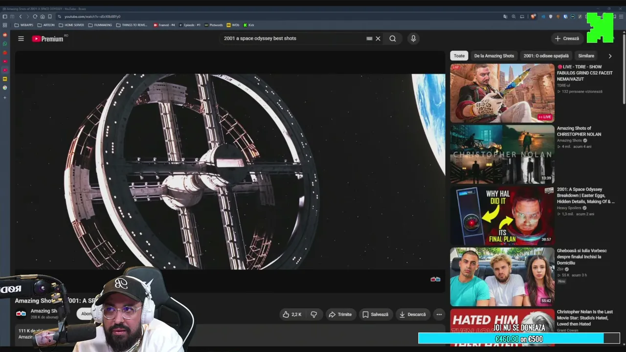
Task: Click the browser back arrow
Action: pyautogui.click(x=21, y=17)
